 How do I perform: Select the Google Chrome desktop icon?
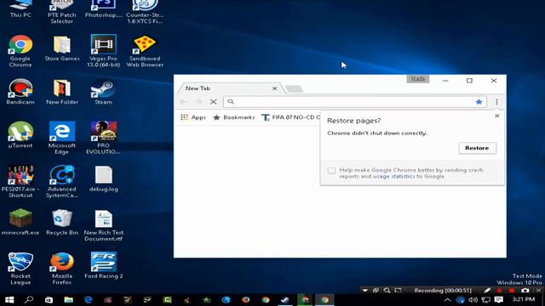coord(20,51)
